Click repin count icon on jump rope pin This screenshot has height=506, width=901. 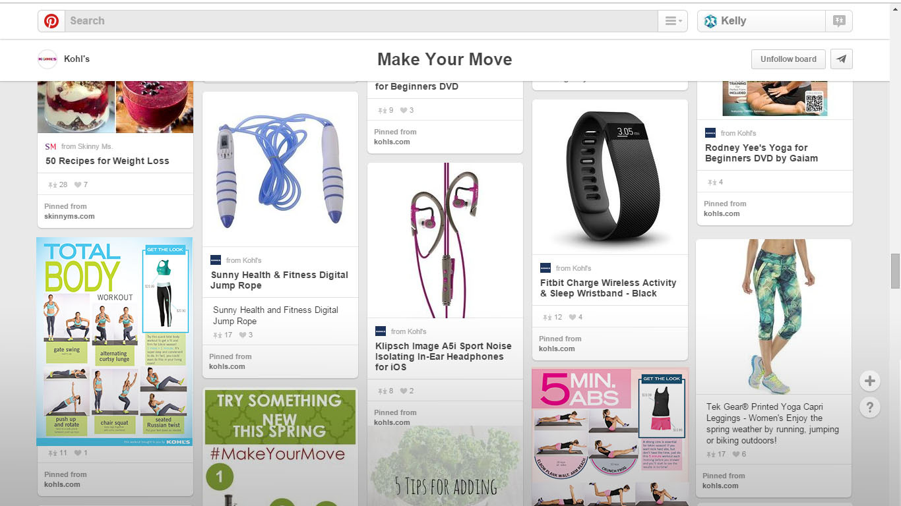(218, 335)
